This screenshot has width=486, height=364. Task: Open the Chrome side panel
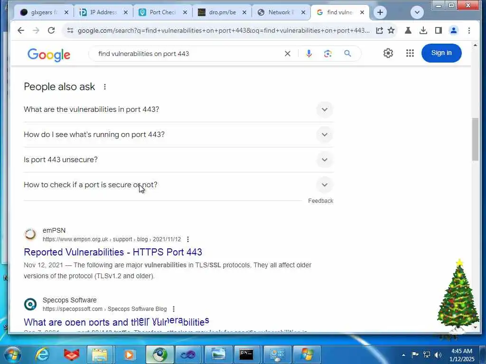(438, 30)
